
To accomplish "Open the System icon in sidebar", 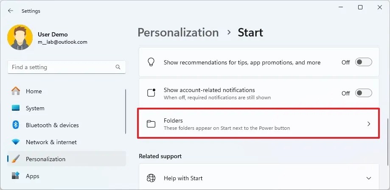I will point(16,108).
